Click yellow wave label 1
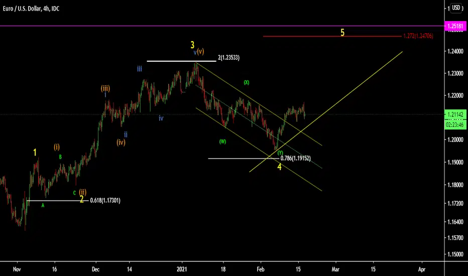The width and height of the screenshot is (468, 276). (x=35, y=153)
